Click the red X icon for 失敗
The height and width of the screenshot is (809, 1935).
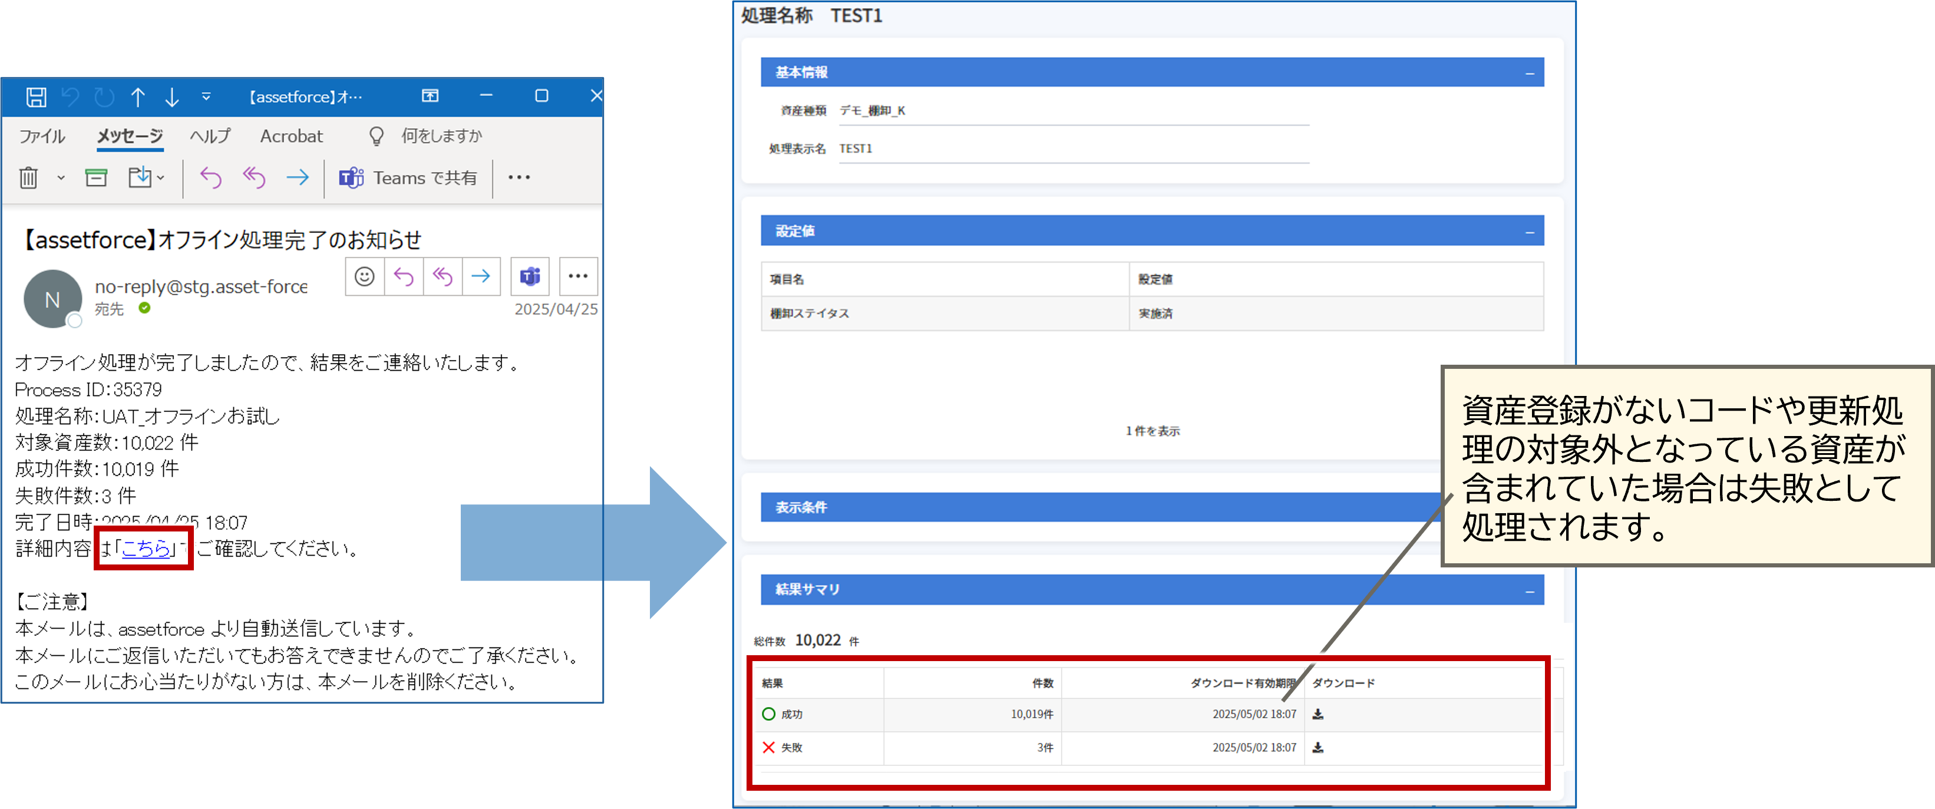point(768,748)
